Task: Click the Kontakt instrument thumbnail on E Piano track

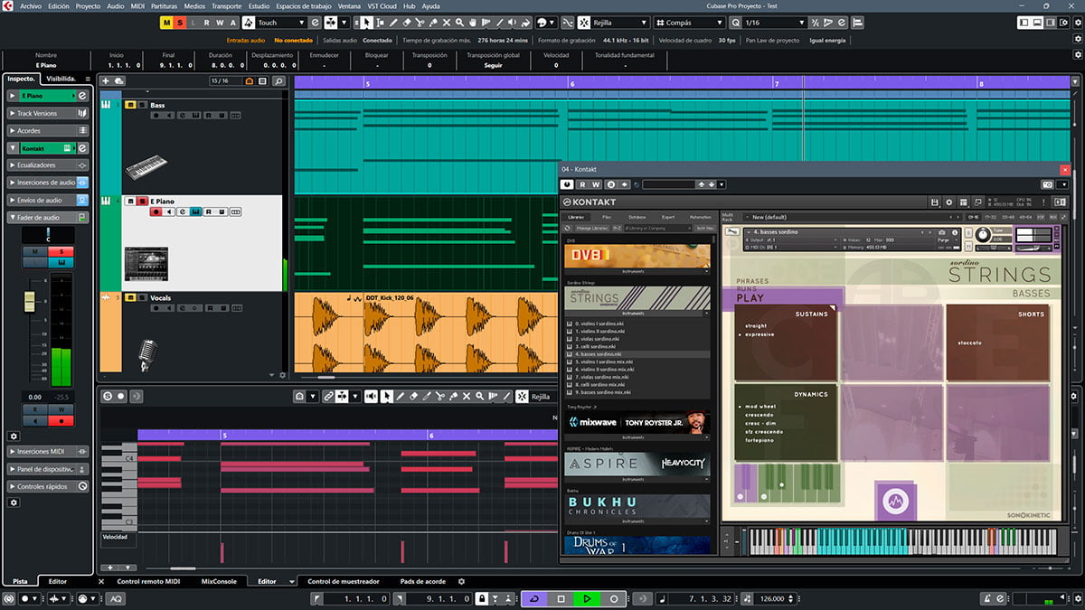Action: [146, 264]
